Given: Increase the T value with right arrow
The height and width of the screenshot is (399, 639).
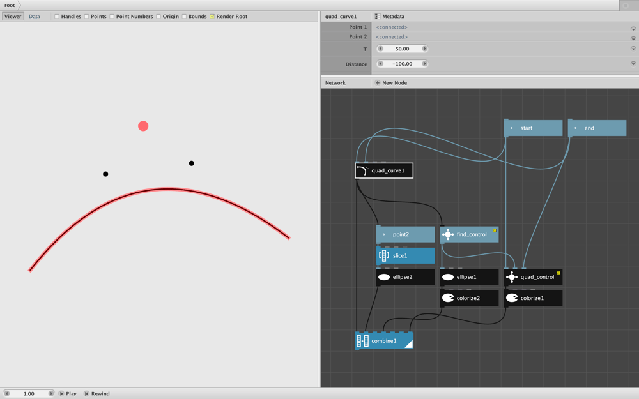Looking at the screenshot, I should coord(425,49).
